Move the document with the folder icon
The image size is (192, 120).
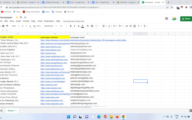tap(21, 17)
